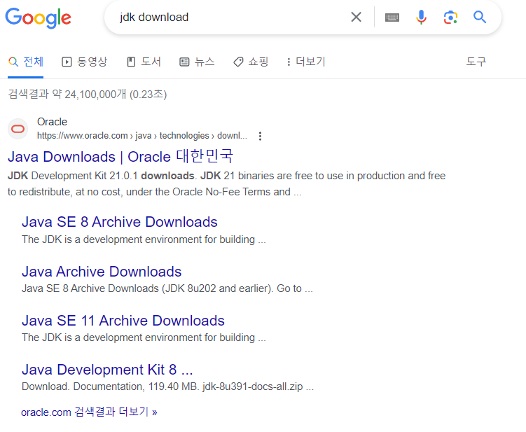This screenshot has width=526, height=432.
Task: Click the Google logo
Action: (39, 18)
